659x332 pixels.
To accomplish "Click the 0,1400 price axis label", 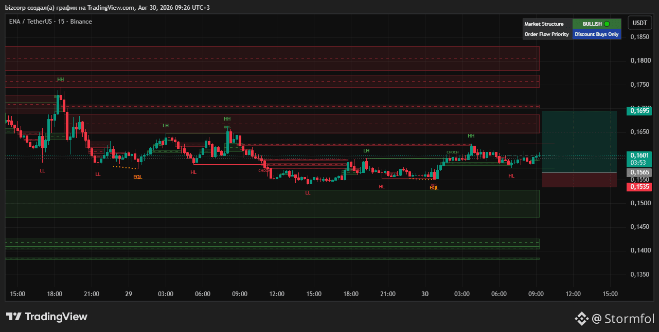I will [640, 250].
